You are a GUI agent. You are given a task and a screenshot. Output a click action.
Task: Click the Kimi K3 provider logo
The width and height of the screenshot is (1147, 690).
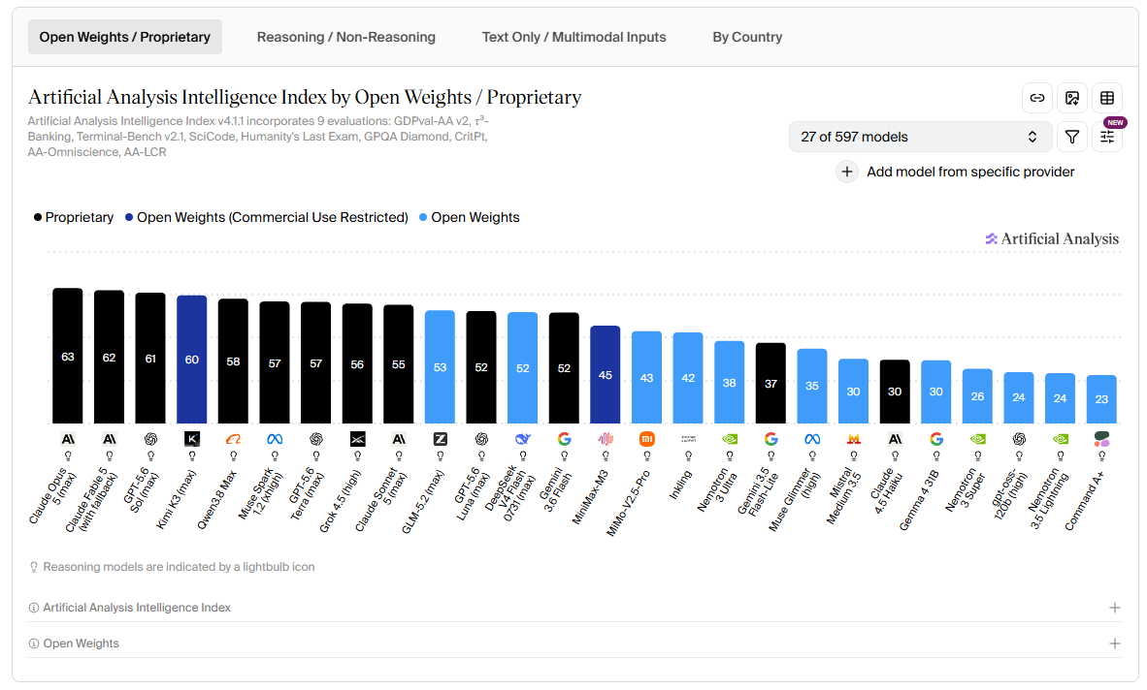192,439
